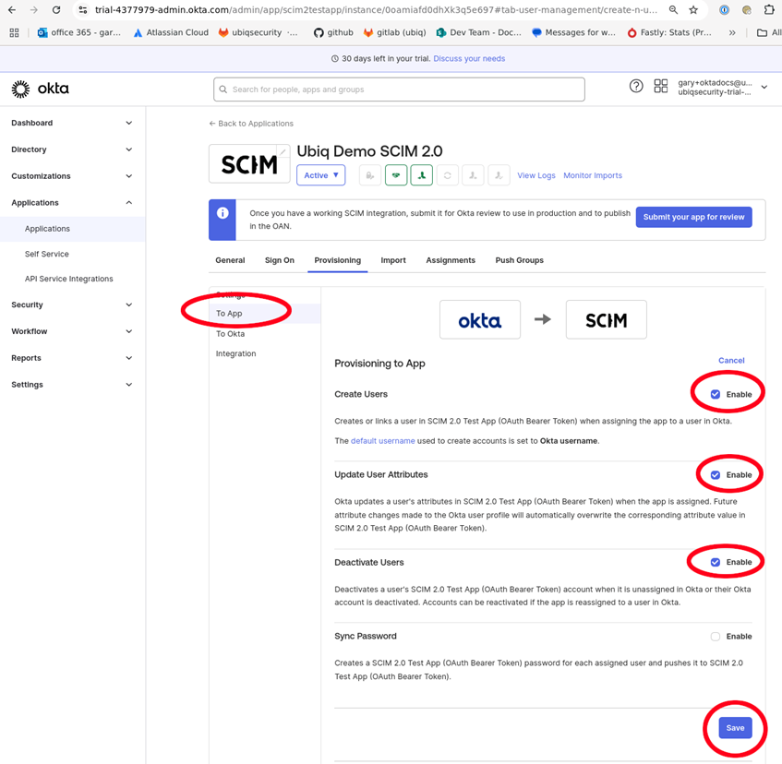Click Submit your app for review
This screenshot has width=782, height=764.
pos(693,217)
